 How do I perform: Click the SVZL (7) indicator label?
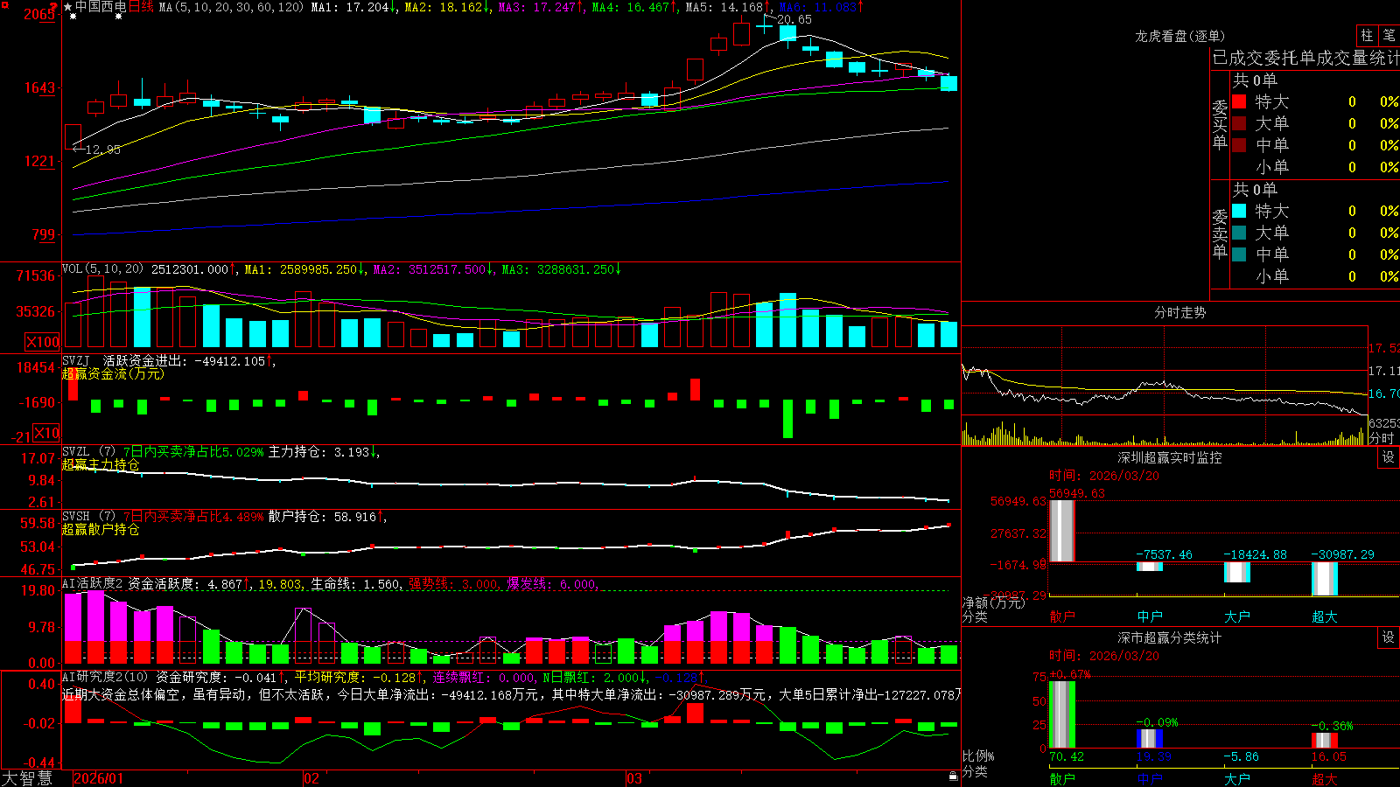coord(88,452)
